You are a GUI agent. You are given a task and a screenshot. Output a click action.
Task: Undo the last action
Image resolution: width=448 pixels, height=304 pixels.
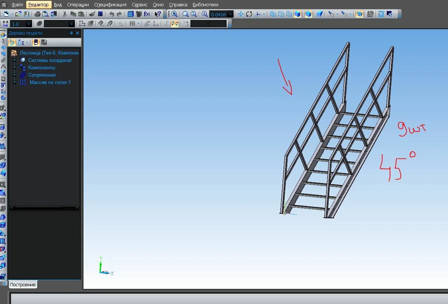[x=111, y=14]
